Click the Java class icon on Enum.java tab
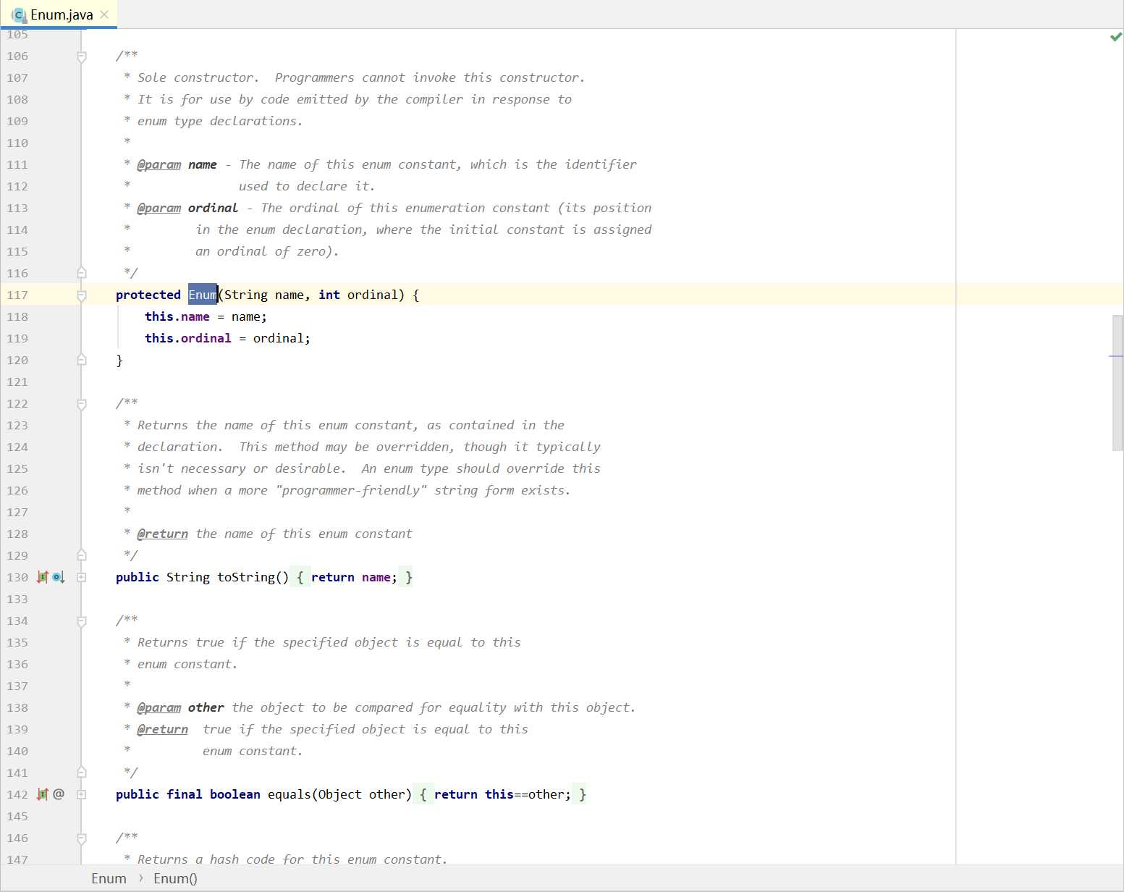 click(x=20, y=15)
